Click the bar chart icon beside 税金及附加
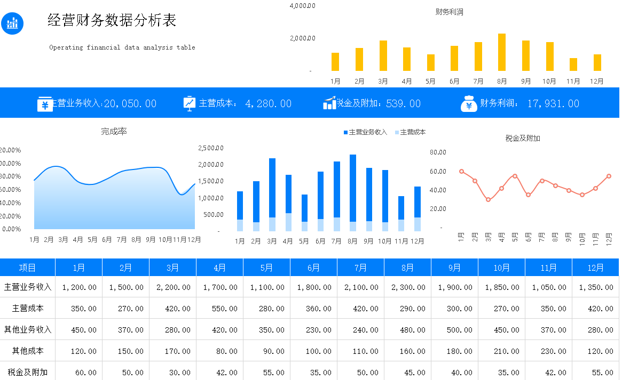Screen dimensions: 622x380 point(329,103)
